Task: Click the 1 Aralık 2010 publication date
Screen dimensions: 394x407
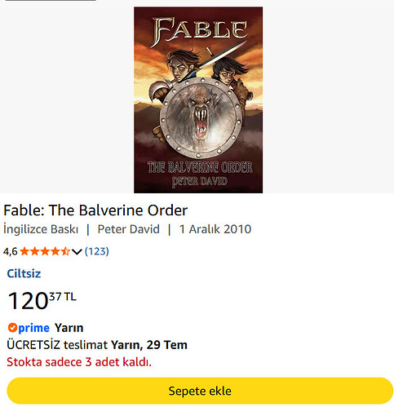Action: pyautogui.click(x=215, y=229)
